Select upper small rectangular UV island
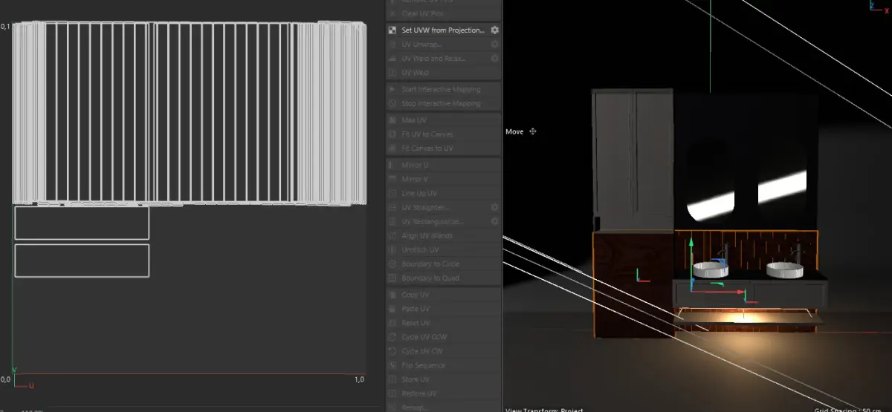The width and height of the screenshot is (892, 412). coord(82,223)
